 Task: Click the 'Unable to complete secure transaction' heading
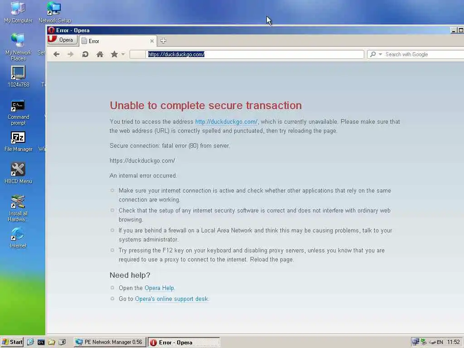click(x=206, y=105)
